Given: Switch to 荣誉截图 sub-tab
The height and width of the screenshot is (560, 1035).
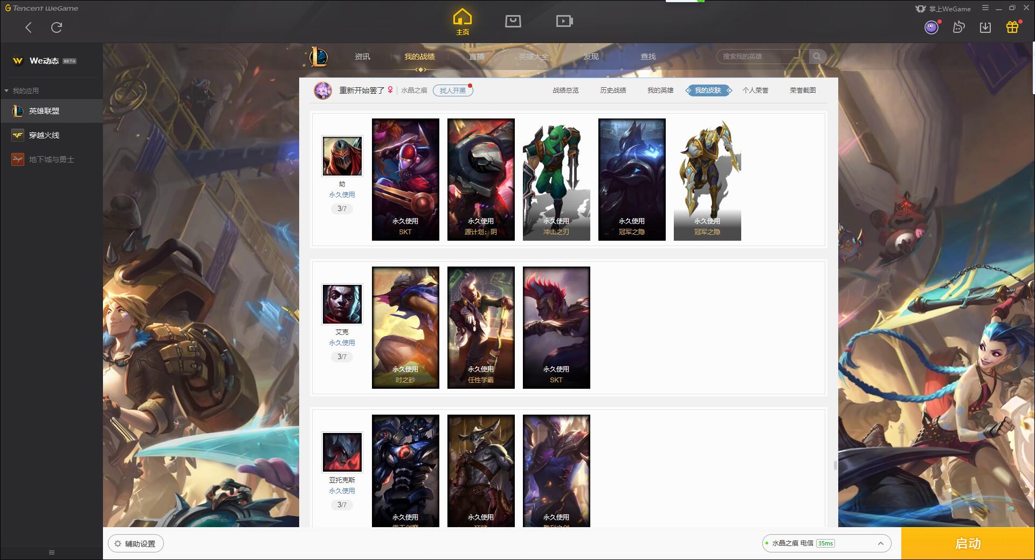Looking at the screenshot, I should click(803, 90).
